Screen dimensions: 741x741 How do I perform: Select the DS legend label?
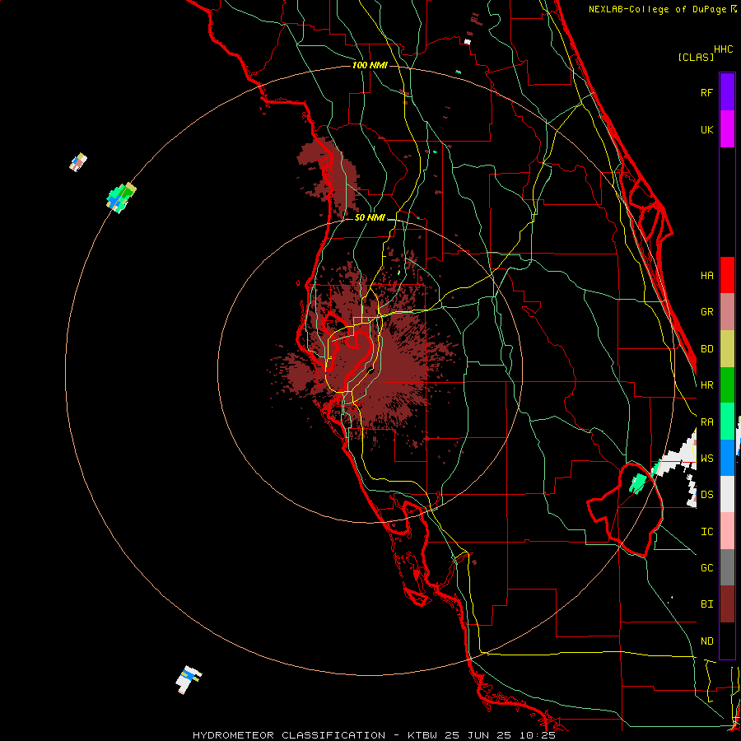(707, 495)
